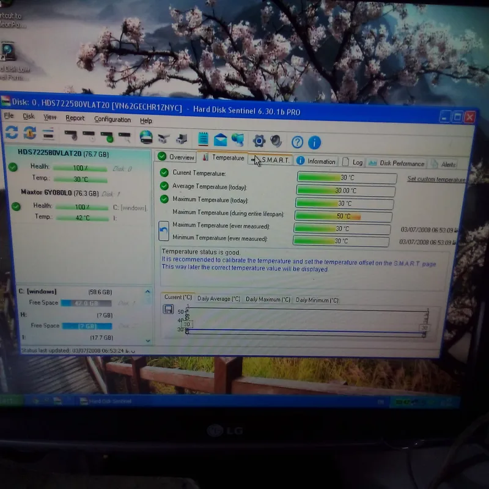Open the gear configuration toolbar icon

[x=259, y=141]
